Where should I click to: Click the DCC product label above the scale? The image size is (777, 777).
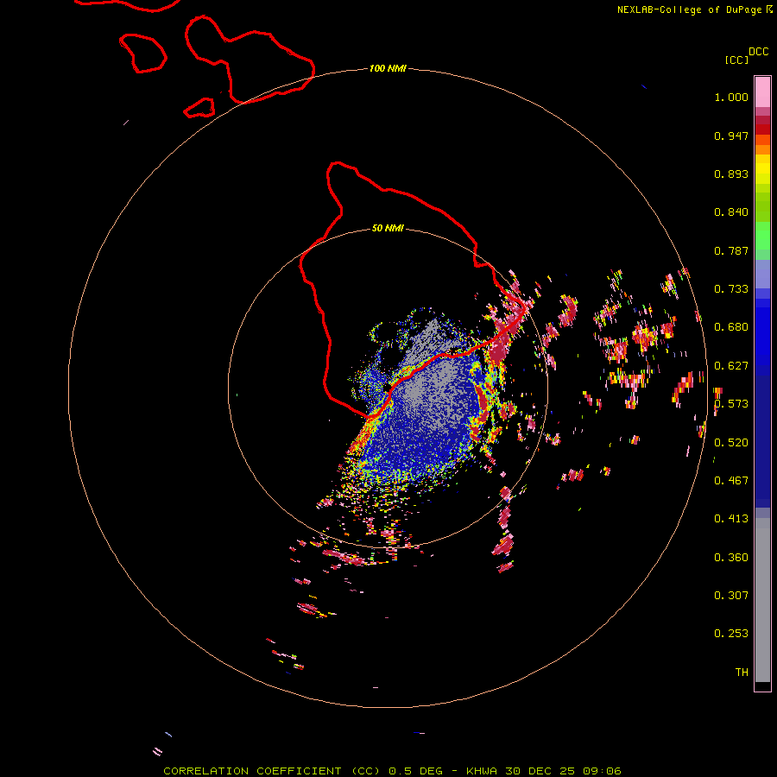[x=758, y=52]
